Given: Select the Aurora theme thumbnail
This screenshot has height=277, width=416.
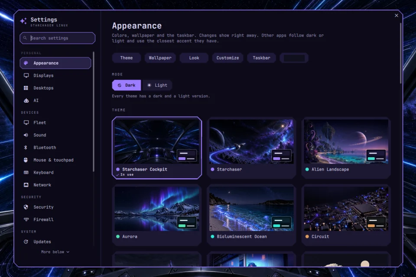Looking at the screenshot, I should (x=157, y=209).
